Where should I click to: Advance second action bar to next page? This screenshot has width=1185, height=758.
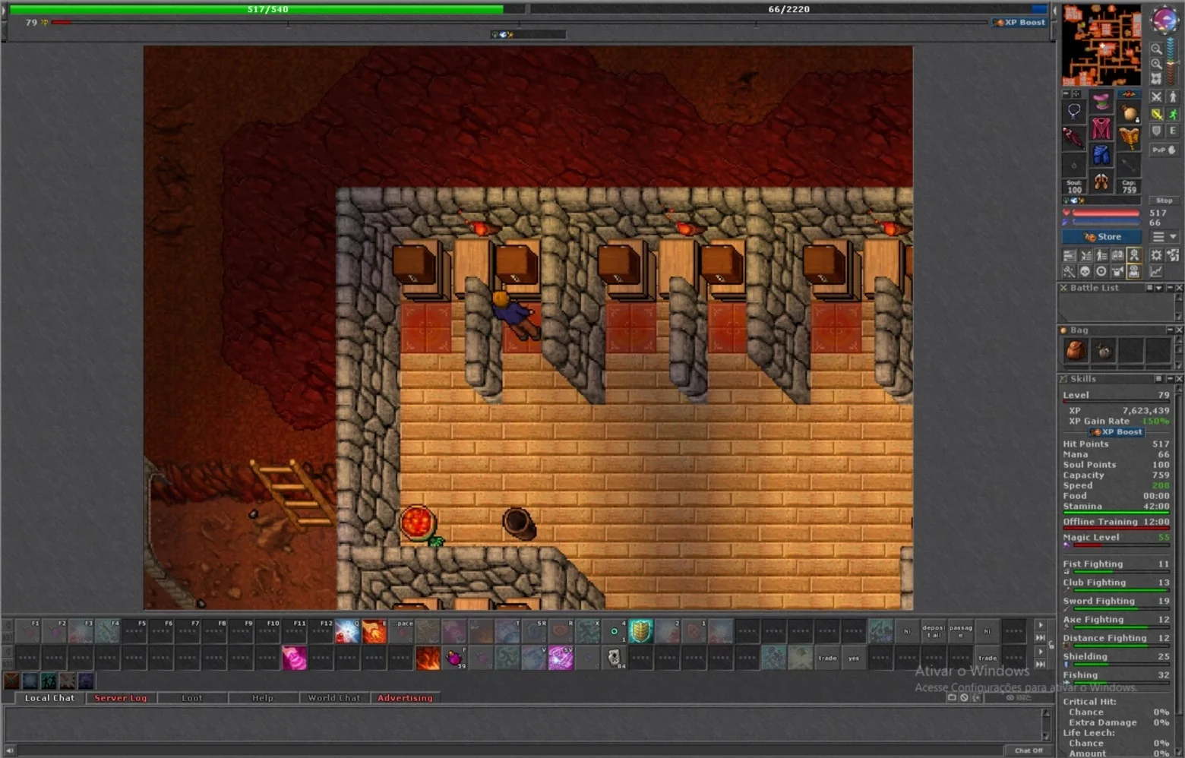1040,652
